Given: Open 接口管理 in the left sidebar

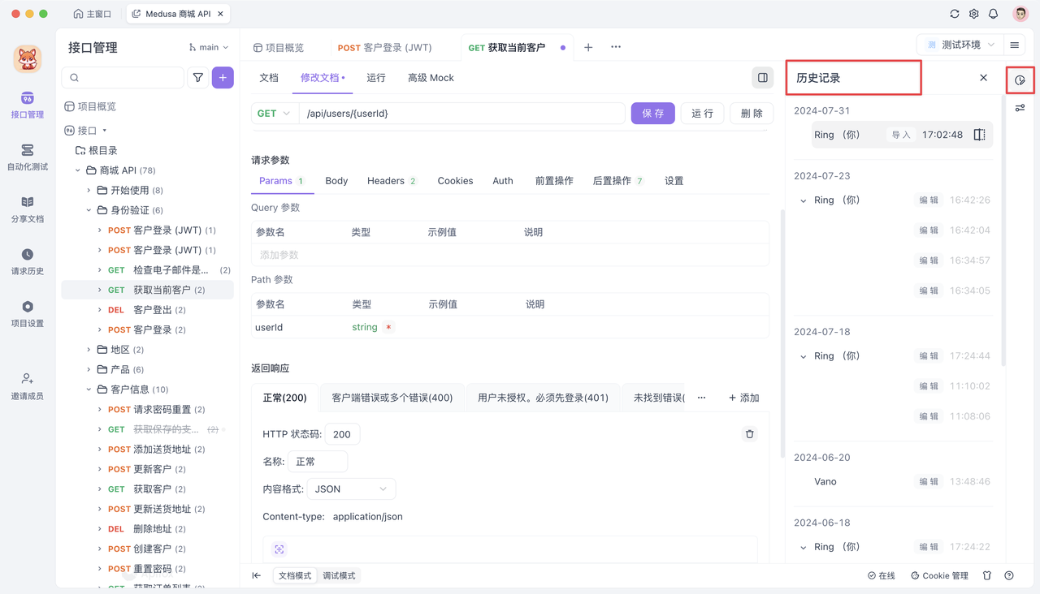Looking at the screenshot, I should tap(28, 105).
